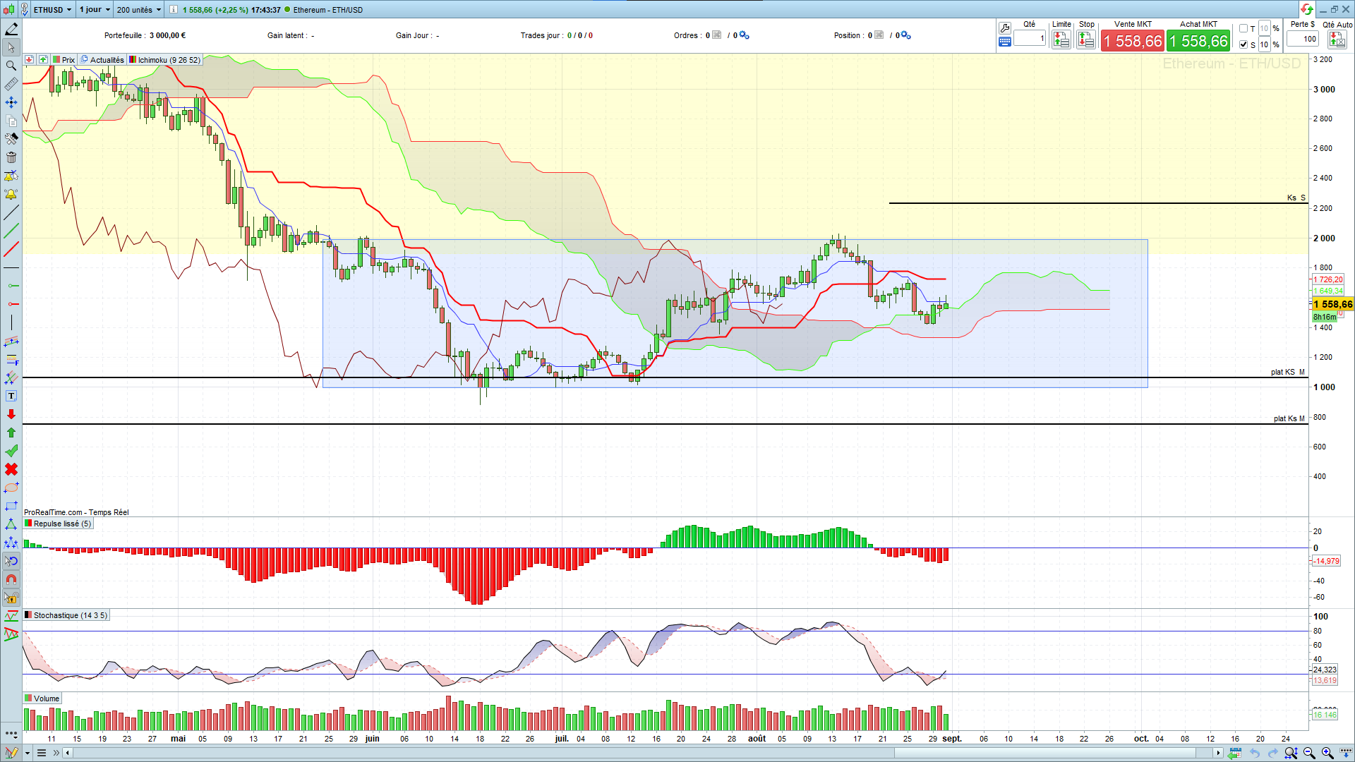1355x762 pixels.
Task: Click the green Achat MKT button
Action: click(1198, 41)
